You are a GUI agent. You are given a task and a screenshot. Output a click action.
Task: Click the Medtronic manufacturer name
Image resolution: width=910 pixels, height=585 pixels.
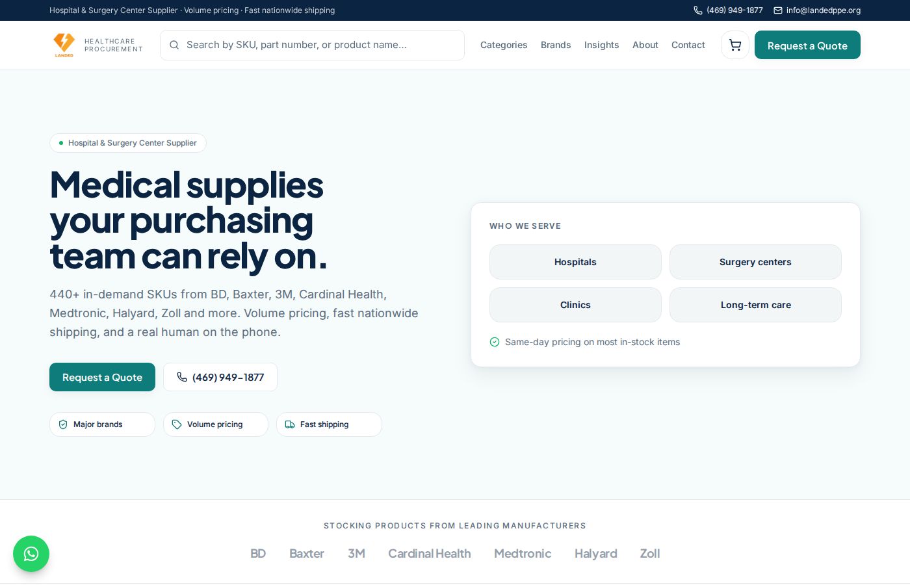[x=523, y=554]
